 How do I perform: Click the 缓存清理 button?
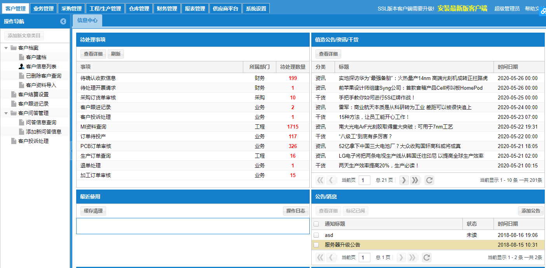click(93, 211)
